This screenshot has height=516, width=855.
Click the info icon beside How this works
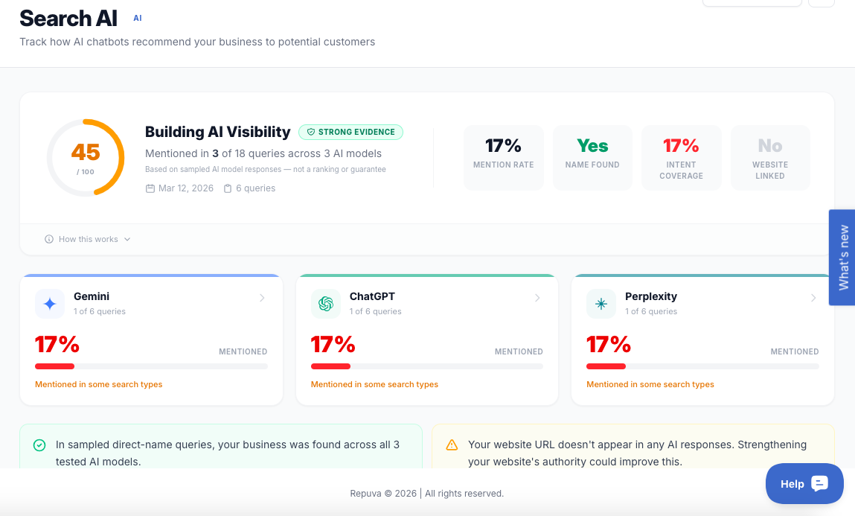point(49,239)
